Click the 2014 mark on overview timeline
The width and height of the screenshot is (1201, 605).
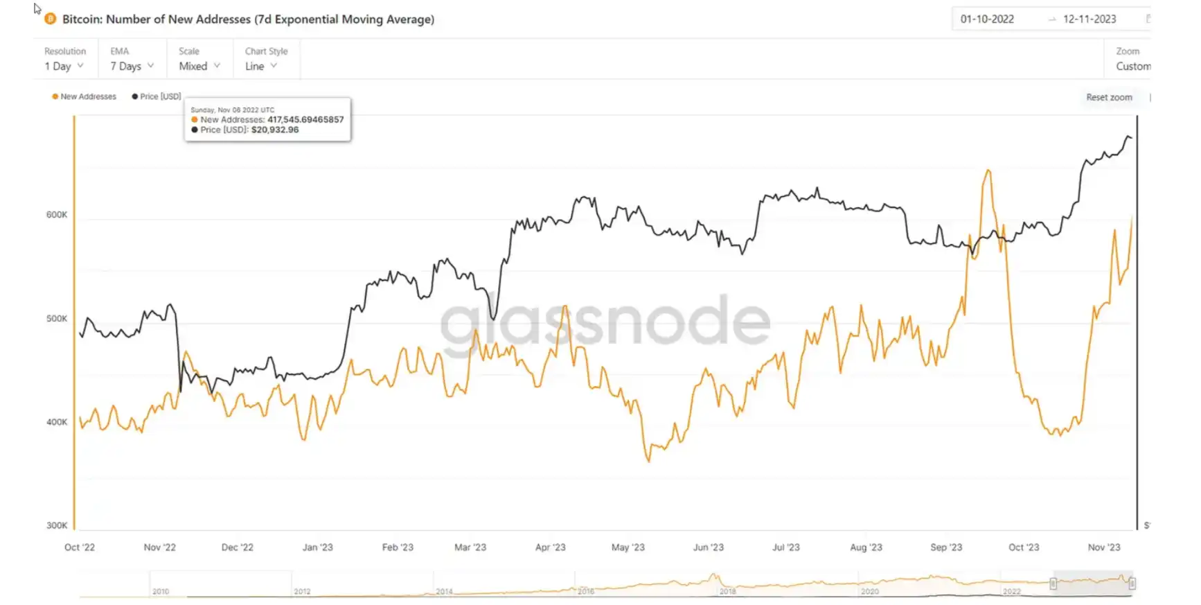point(444,591)
